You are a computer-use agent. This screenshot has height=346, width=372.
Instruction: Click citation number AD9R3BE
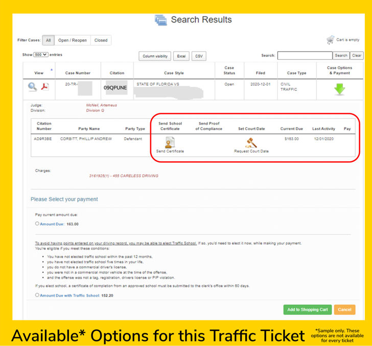click(x=43, y=139)
